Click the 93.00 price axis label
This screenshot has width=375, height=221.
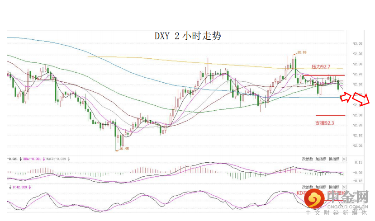point(357,43)
